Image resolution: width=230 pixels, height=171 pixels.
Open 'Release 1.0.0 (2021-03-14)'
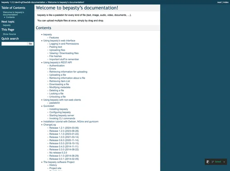tap(64, 137)
